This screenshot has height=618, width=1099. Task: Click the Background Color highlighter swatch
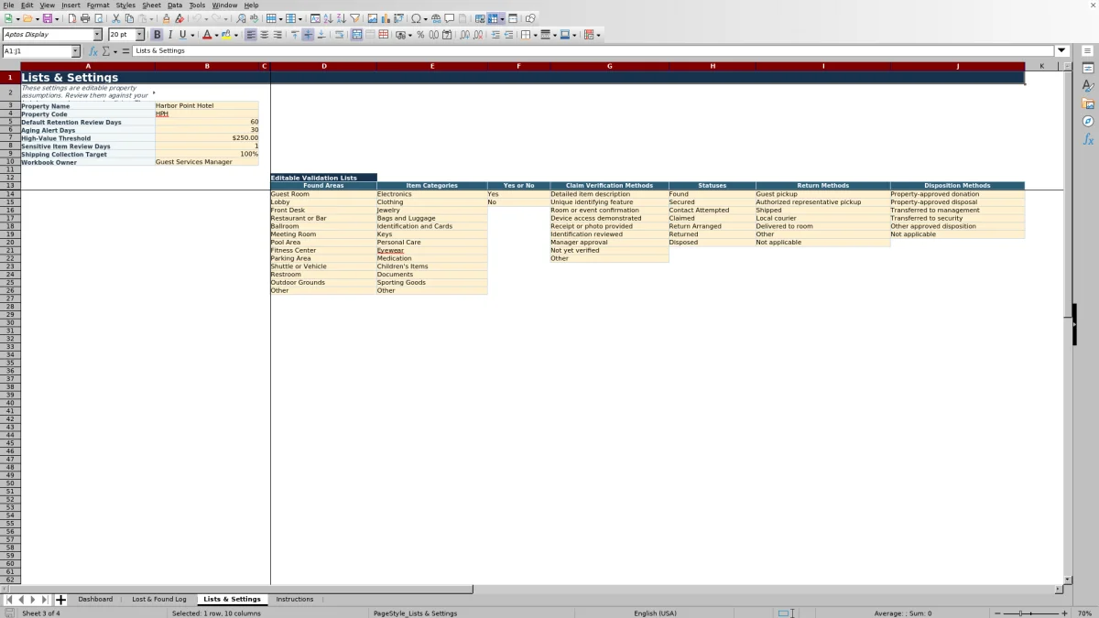[226, 35]
